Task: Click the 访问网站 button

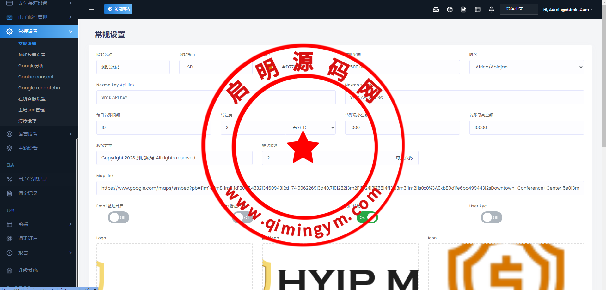Action: (118, 9)
